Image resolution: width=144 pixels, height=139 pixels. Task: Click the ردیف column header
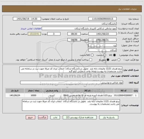point(136,91)
